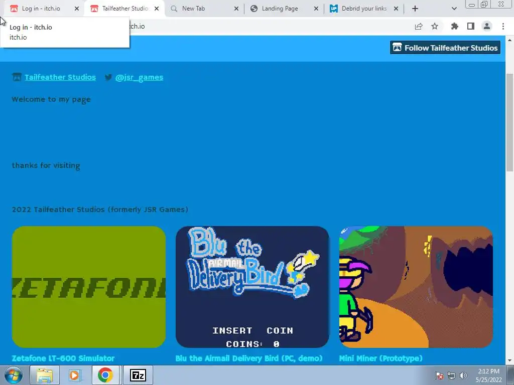Bookmark this page with the star icon
Screen dimensions: 514x385
[x=435, y=26]
